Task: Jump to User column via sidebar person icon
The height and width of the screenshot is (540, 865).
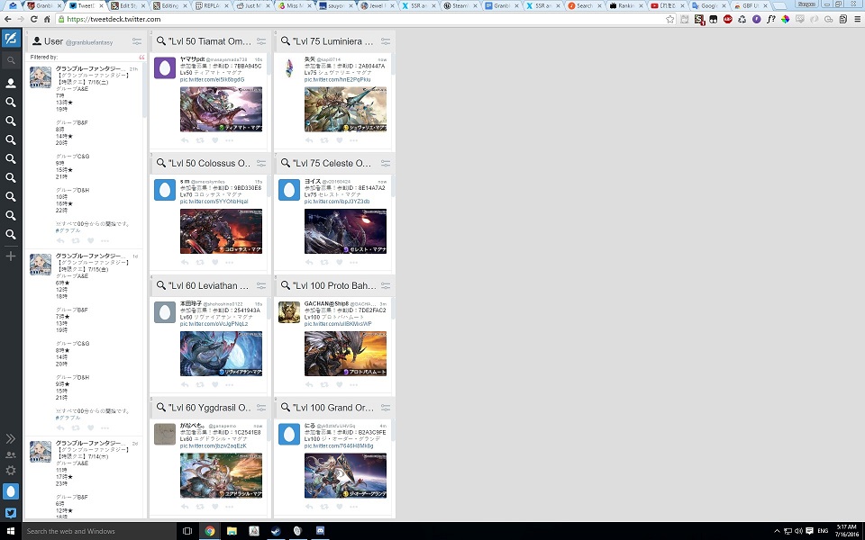Action: click(x=11, y=83)
